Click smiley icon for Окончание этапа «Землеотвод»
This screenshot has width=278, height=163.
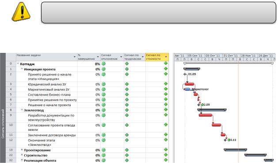[x=103, y=140]
